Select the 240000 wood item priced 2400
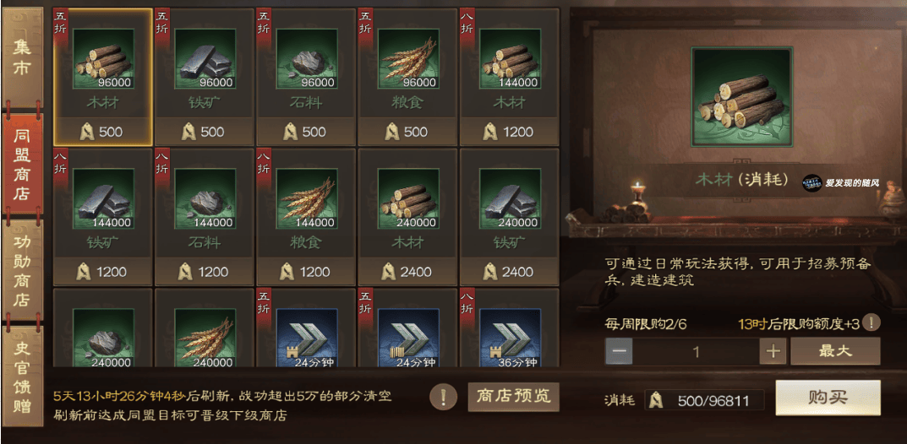Viewport: 907px width, 444px height. (407, 217)
